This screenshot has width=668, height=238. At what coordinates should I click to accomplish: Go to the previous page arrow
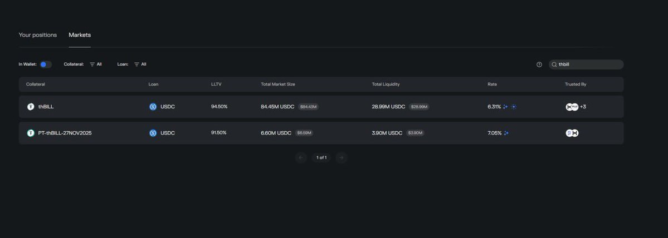coord(301,157)
